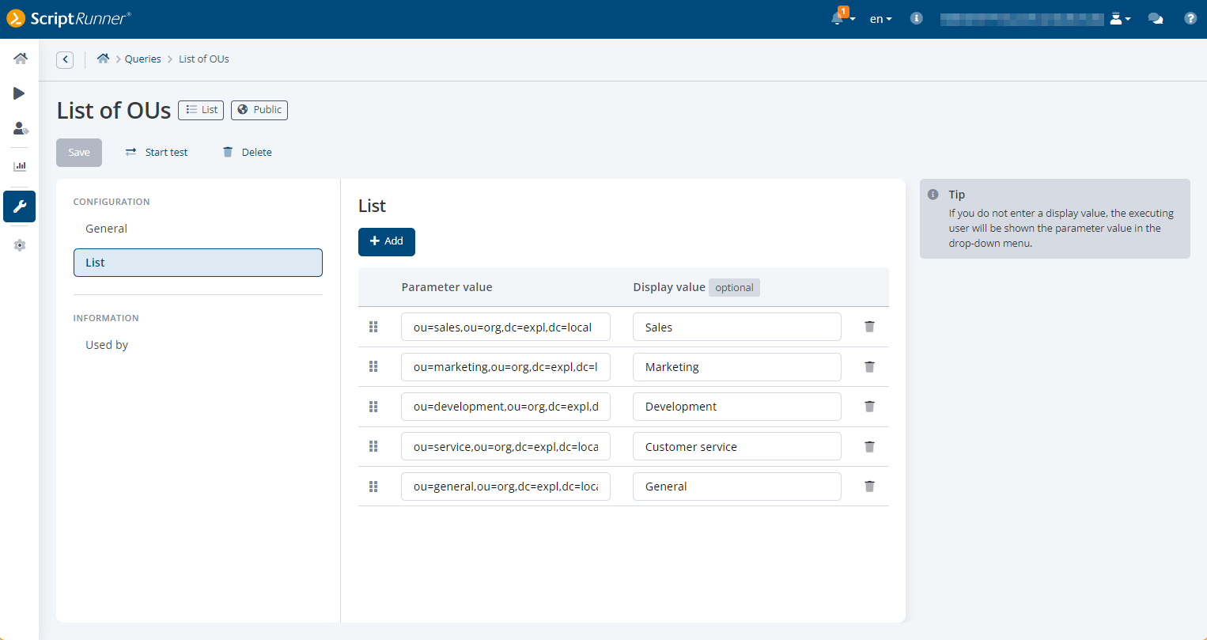Edit parameter value ou=development field
1207x640 pixels.
pyautogui.click(x=505, y=407)
